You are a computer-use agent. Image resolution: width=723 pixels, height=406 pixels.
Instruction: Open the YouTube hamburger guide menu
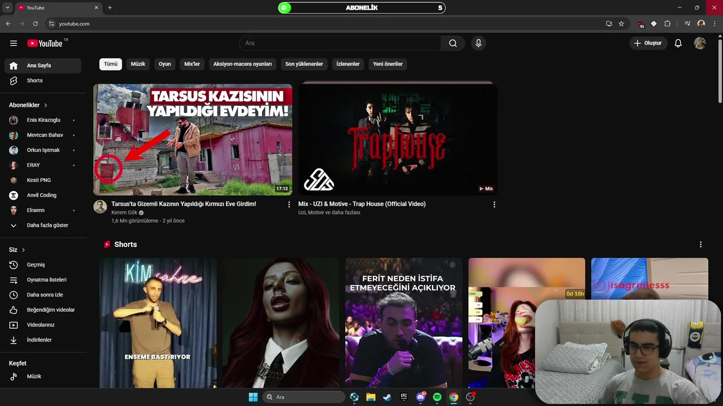click(14, 43)
